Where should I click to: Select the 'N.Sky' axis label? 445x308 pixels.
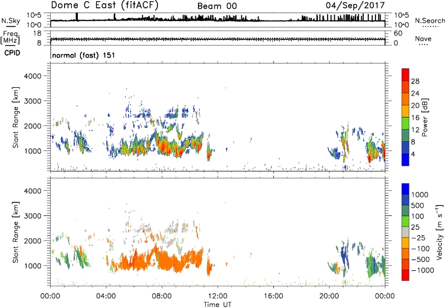[x=11, y=21]
